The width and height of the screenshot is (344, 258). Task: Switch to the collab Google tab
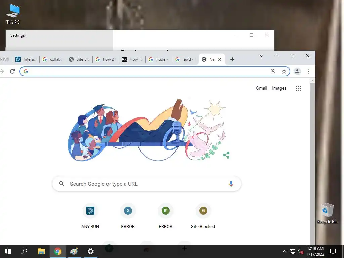click(x=53, y=59)
